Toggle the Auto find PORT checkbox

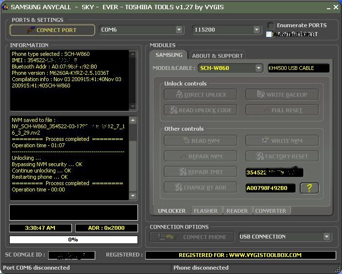pyautogui.click(x=269, y=34)
